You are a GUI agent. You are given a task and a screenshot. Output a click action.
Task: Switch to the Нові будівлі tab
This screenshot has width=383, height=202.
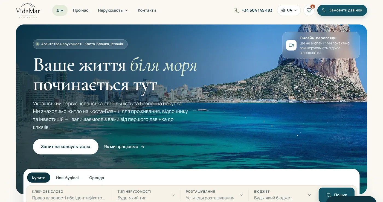tap(67, 178)
